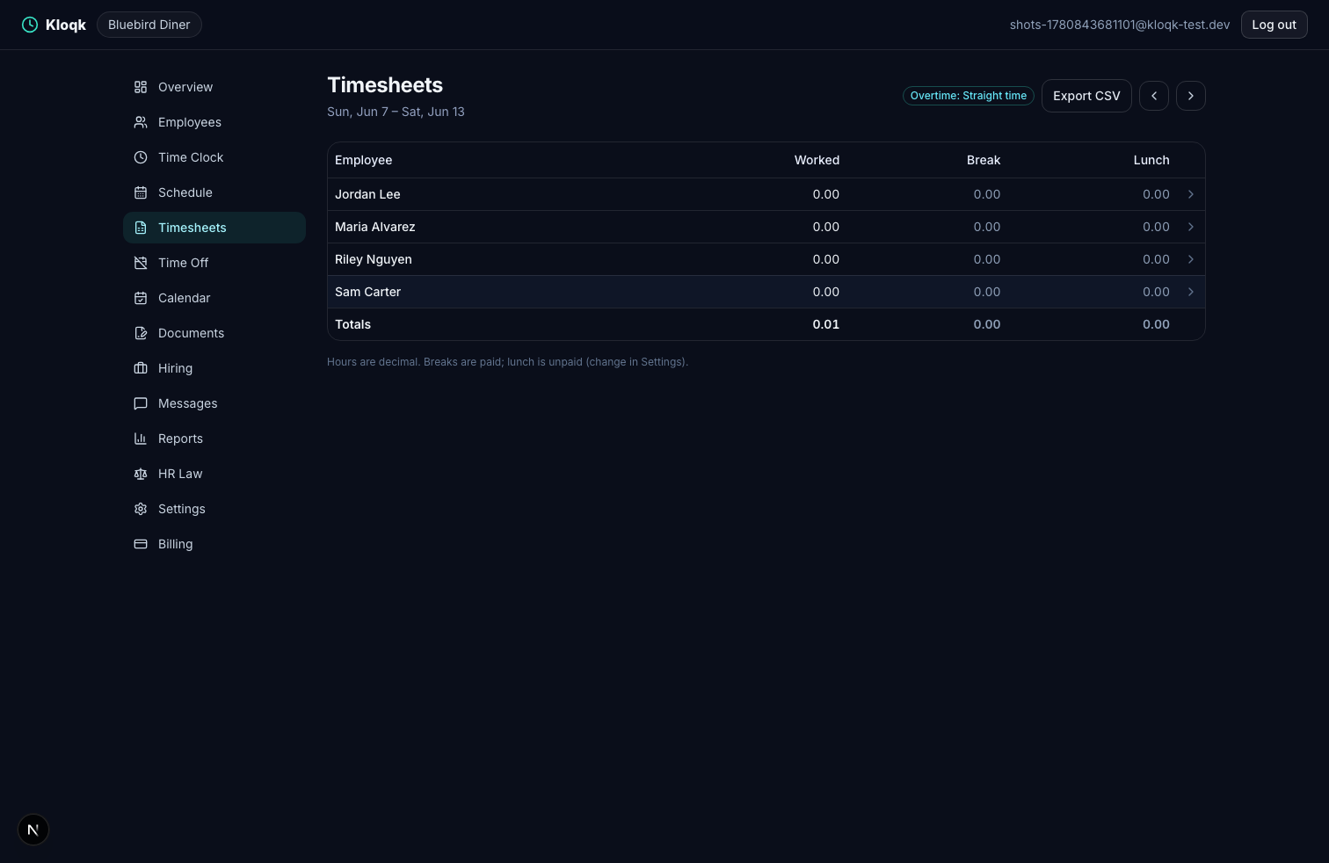Click the Kloqk brand name
Screen dimensions: 1329x863
coord(66,25)
